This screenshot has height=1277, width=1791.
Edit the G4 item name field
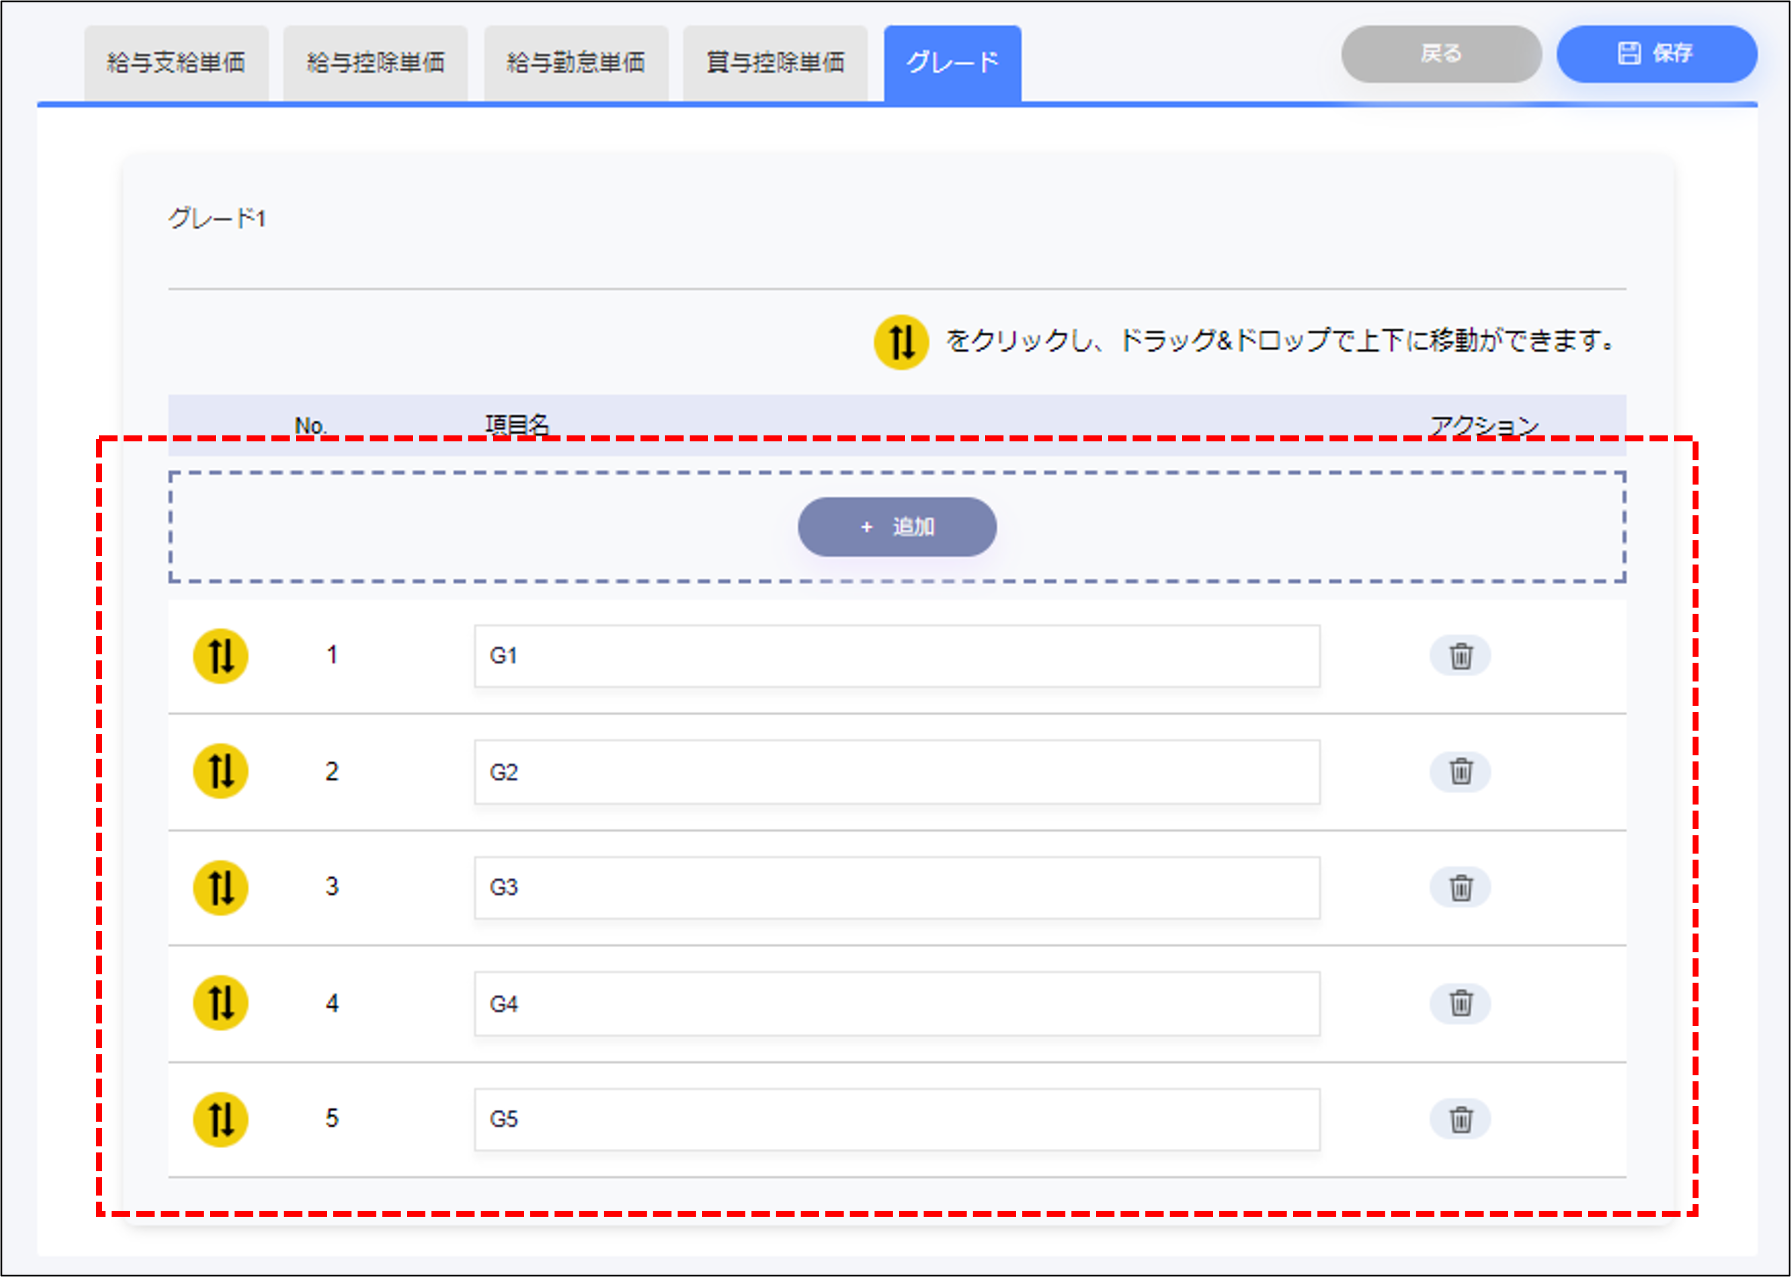[x=897, y=1004]
